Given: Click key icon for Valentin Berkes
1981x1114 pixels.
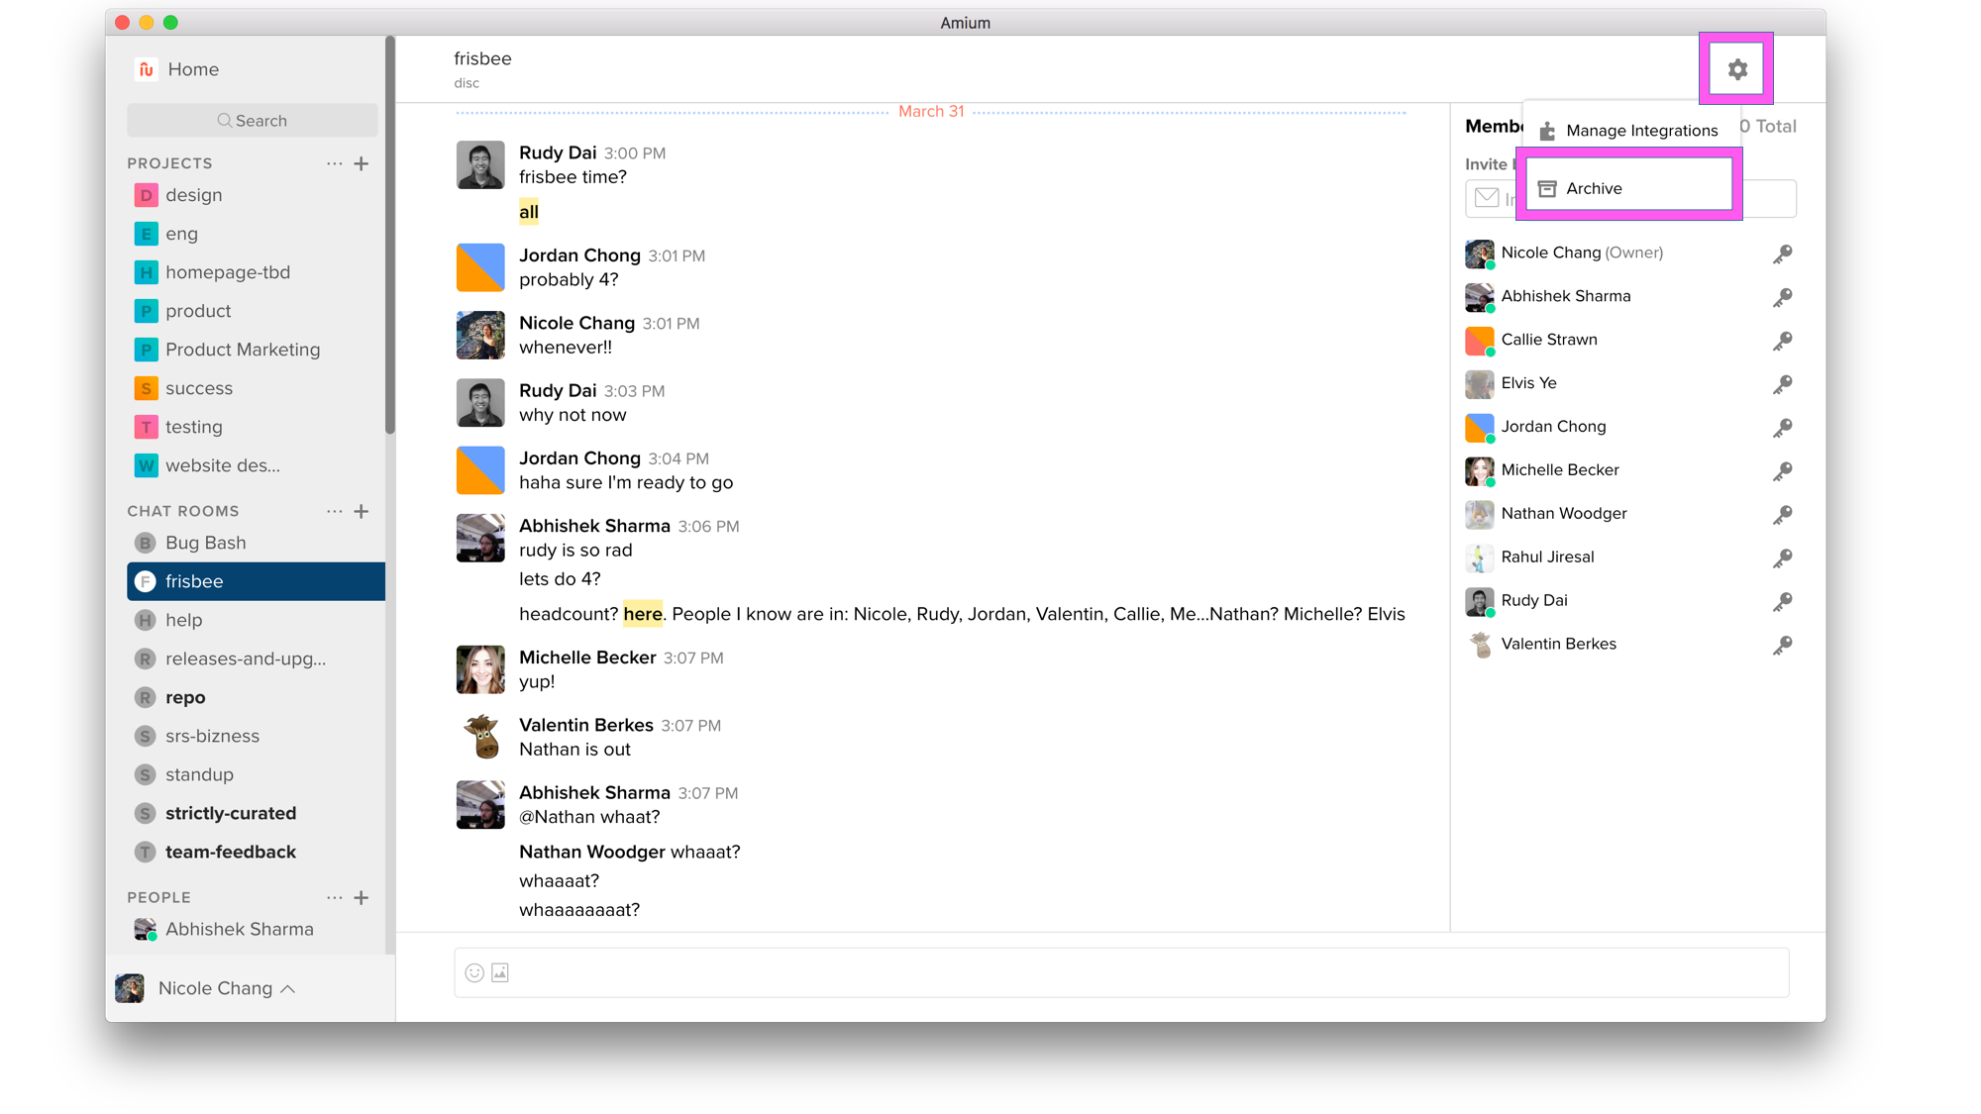Looking at the screenshot, I should [x=1782, y=646].
